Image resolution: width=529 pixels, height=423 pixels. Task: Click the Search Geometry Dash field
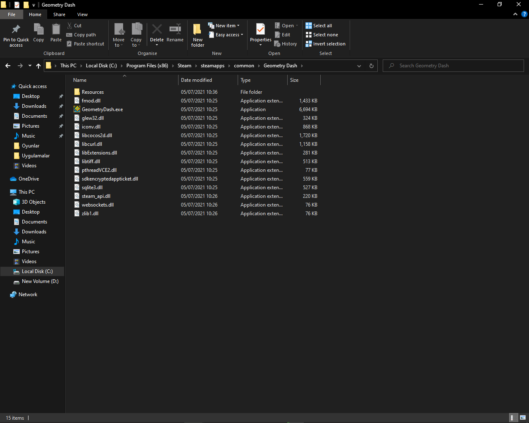(453, 66)
